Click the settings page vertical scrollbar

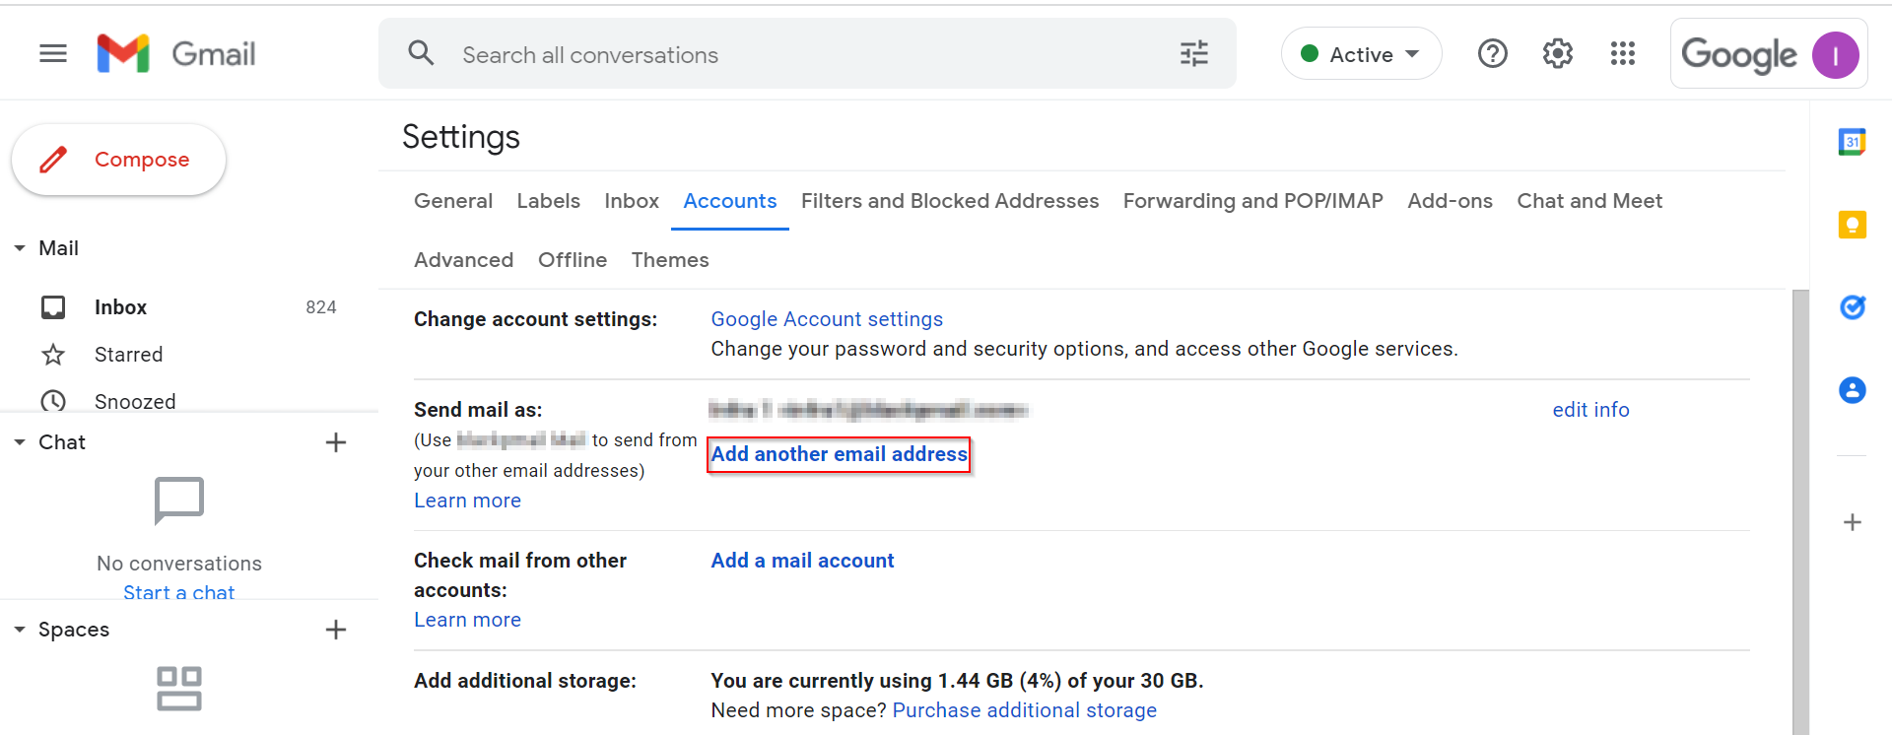click(x=1799, y=512)
